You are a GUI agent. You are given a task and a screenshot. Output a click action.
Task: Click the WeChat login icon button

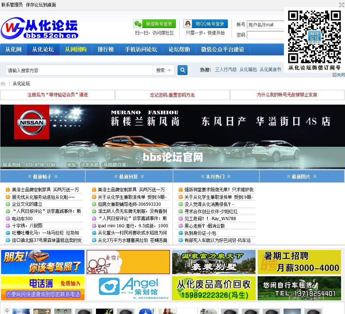pyautogui.click(x=155, y=24)
